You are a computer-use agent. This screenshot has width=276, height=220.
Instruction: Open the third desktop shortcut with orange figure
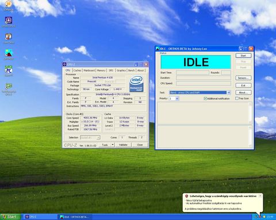pos(9,38)
